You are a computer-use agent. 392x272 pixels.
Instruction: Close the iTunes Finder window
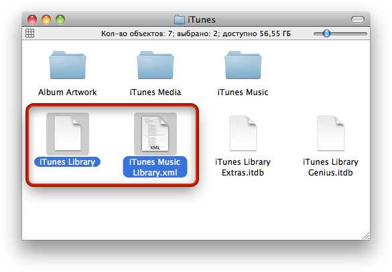(32, 19)
